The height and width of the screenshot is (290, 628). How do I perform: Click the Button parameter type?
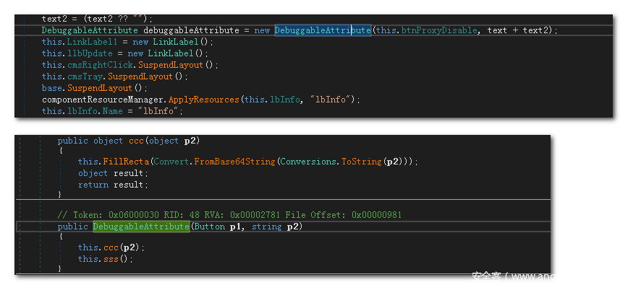(x=207, y=227)
